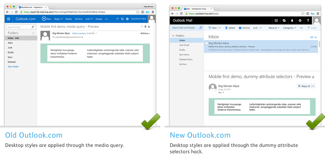325x157 pixels.
Task: Click Archive in old Outlook.com toolbar
Action: 79,19
